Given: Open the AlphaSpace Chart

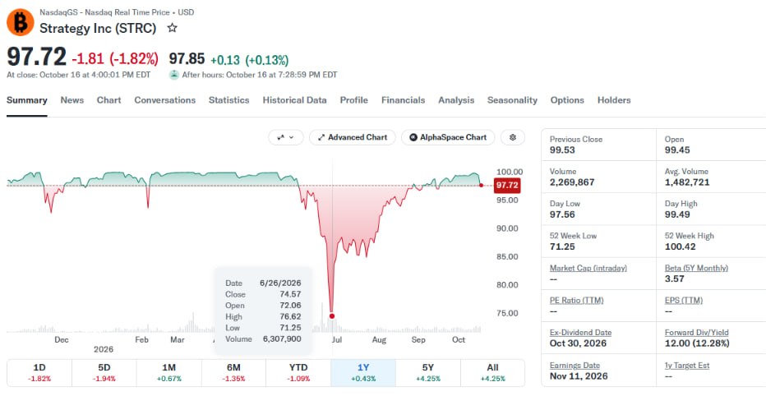Looking at the screenshot, I should tap(448, 138).
